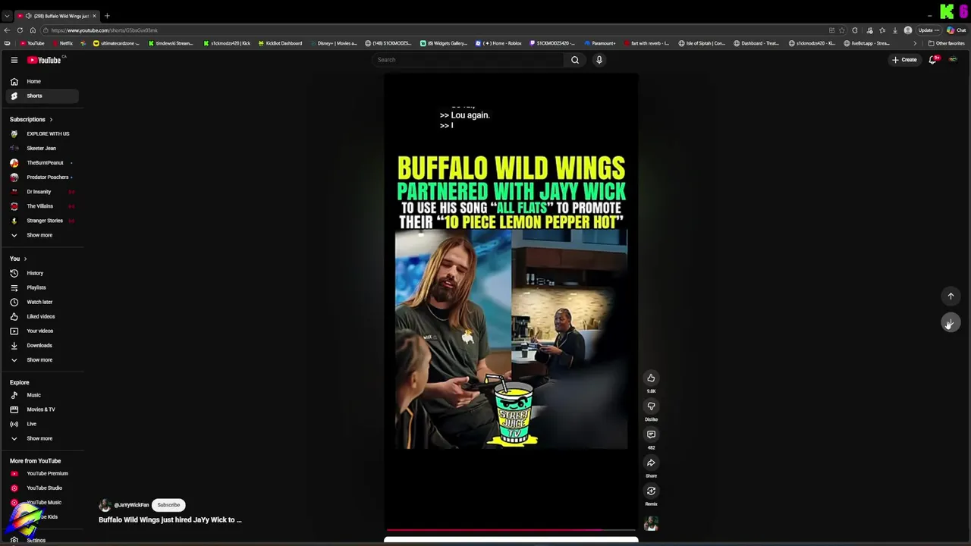Open the notifications bell
971x546 pixels.
pyautogui.click(x=933, y=60)
